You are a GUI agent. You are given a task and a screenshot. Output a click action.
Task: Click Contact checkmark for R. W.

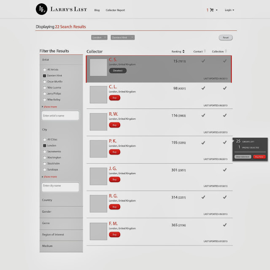coord(203,115)
